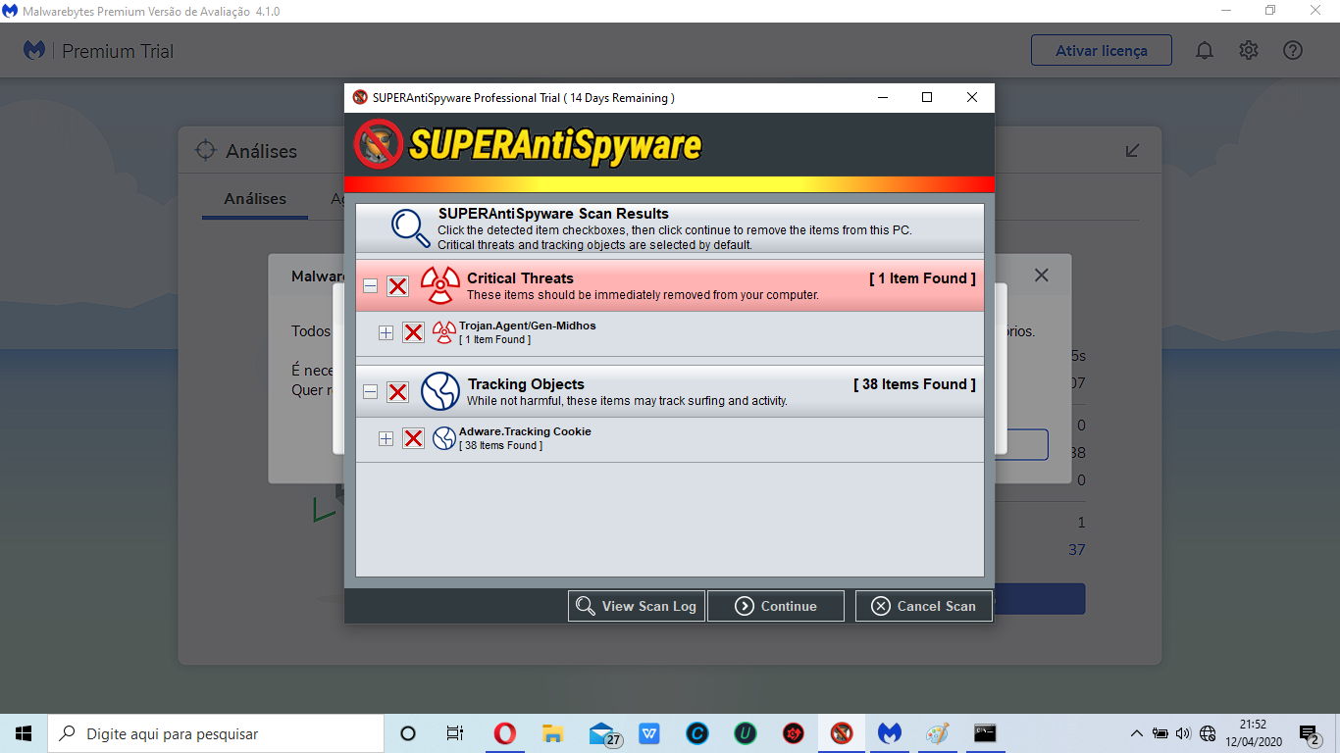
Task: Click the Adware.Tracking Cookie globe icon
Action: pos(444,438)
